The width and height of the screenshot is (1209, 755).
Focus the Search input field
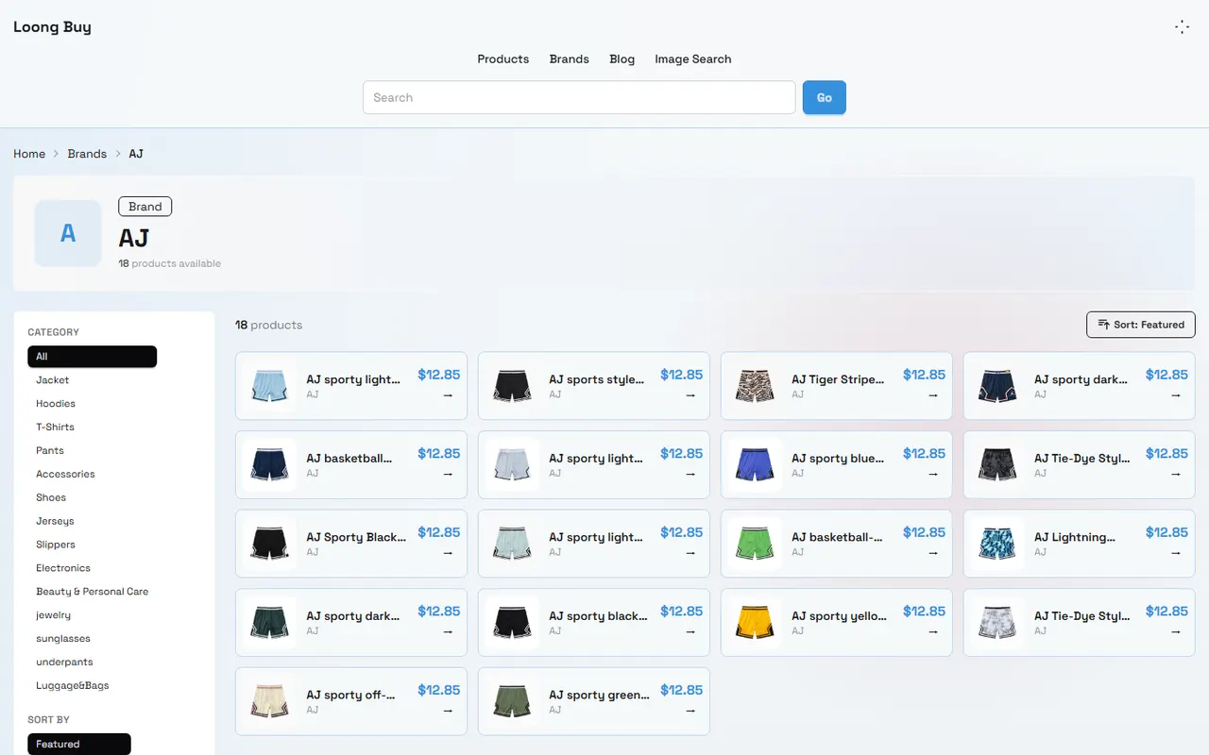pos(579,97)
